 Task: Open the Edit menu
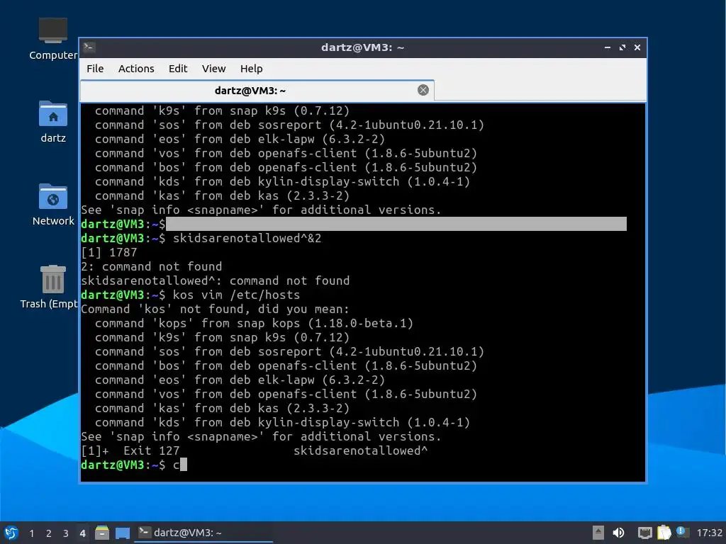[x=178, y=69]
